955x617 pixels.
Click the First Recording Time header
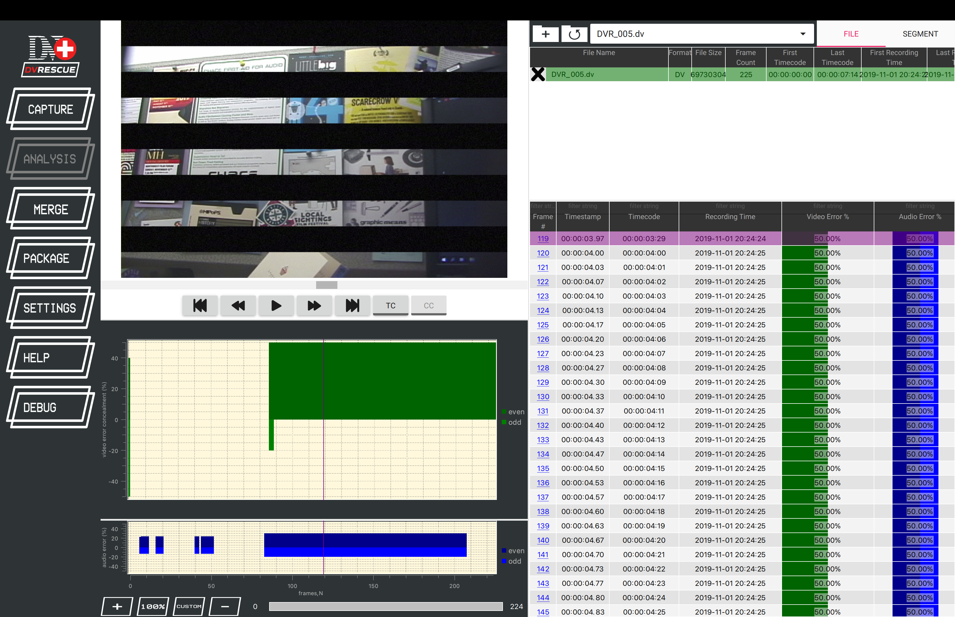(894, 57)
